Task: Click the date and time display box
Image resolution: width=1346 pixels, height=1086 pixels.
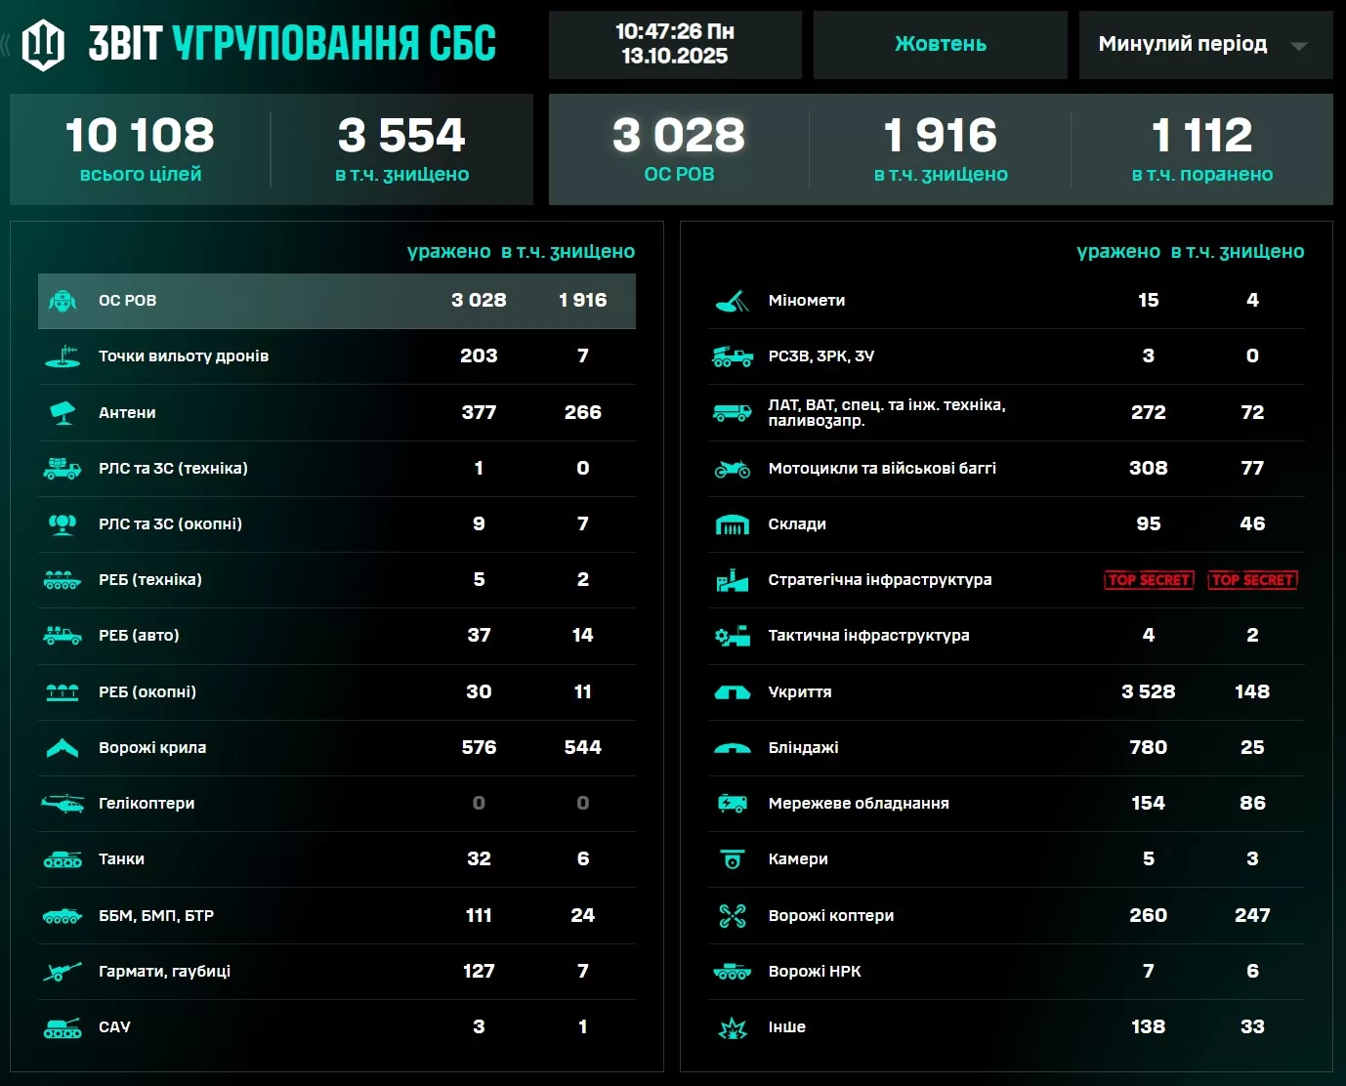Action: click(675, 45)
